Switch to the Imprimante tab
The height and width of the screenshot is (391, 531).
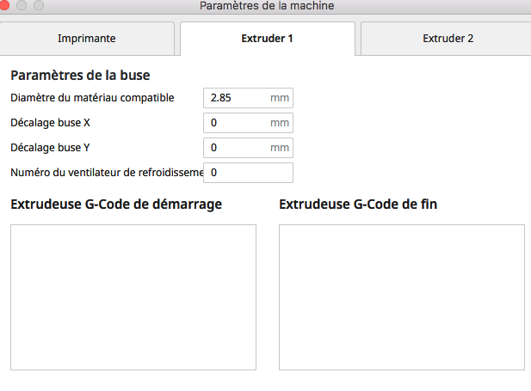point(87,39)
